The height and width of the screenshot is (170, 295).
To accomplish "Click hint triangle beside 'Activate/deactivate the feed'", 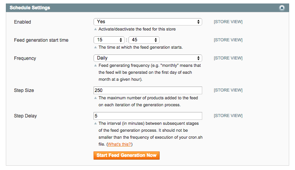I will (95, 29).
